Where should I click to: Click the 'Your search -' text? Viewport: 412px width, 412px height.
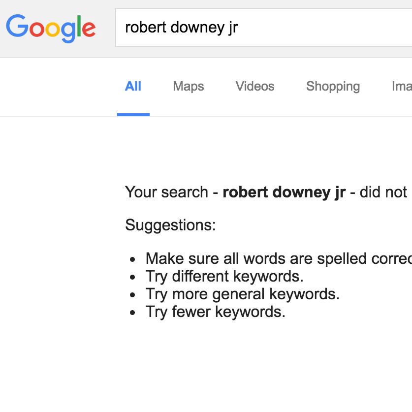pyautogui.click(x=172, y=192)
